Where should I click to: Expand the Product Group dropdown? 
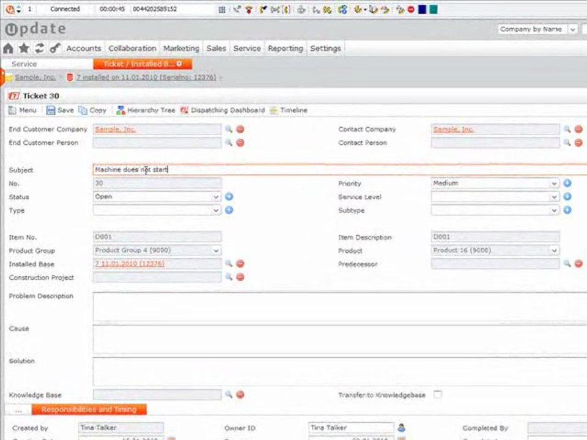point(157,251)
